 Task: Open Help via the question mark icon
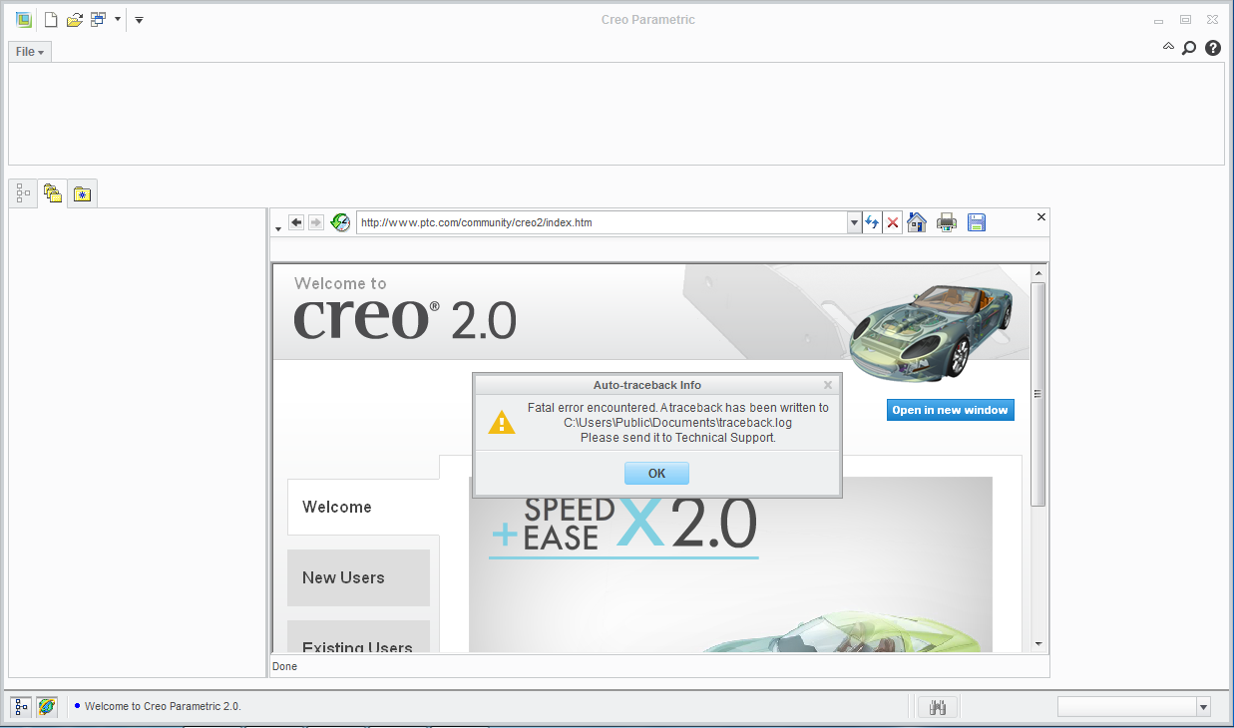(x=1213, y=48)
